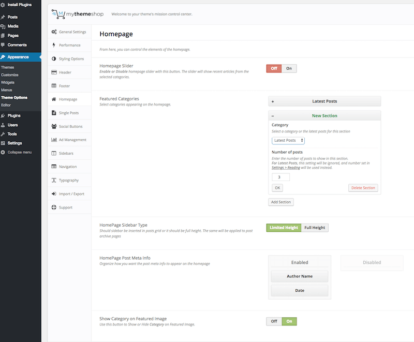Screen dimensions: 414x342
Task: Click the Delete Section button
Action: pos(363,188)
